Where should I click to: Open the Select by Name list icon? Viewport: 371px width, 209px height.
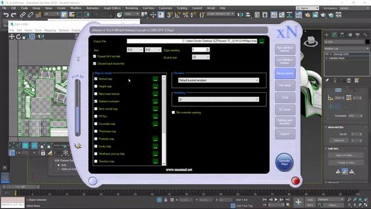coord(72,15)
